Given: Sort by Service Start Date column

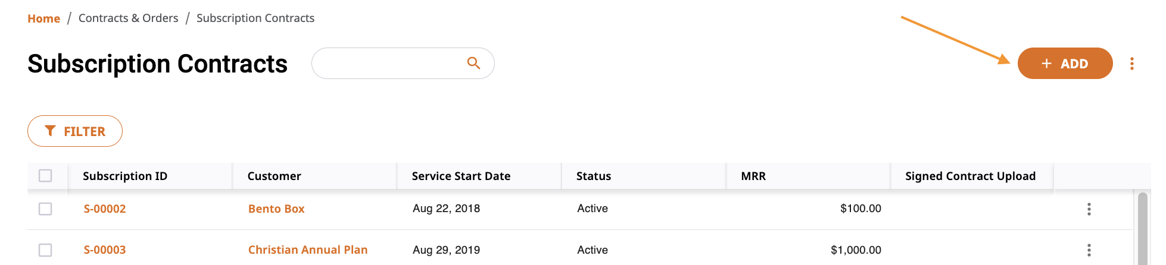Looking at the screenshot, I should [461, 176].
